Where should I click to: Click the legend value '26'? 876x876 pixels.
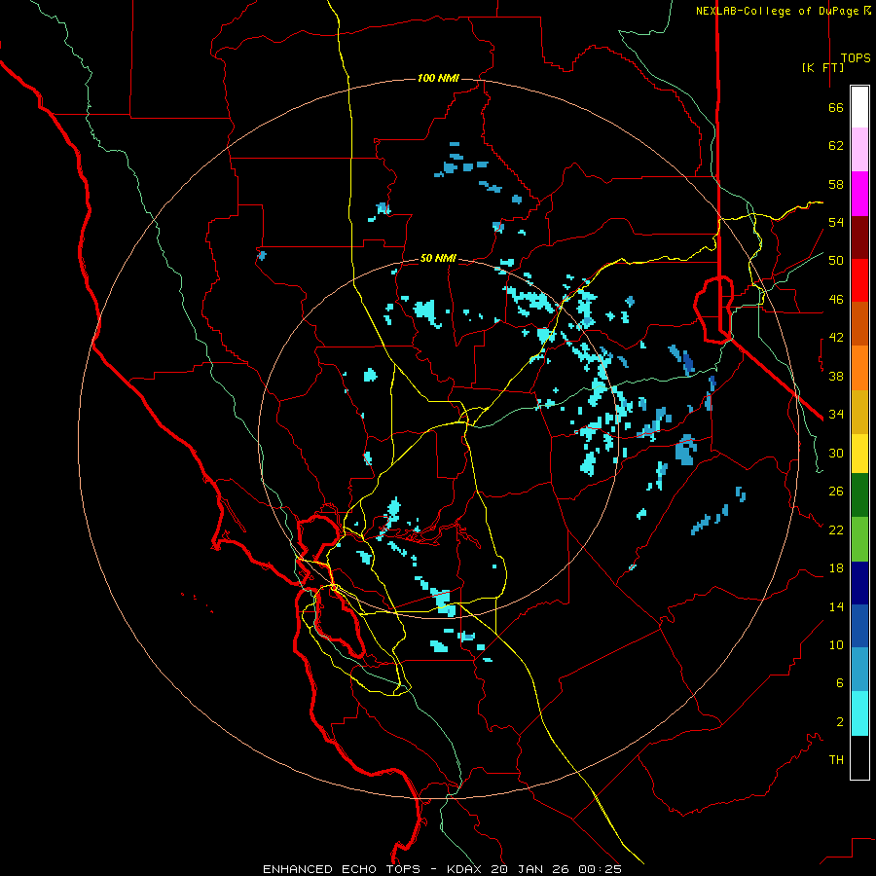(x=836, y=492)
